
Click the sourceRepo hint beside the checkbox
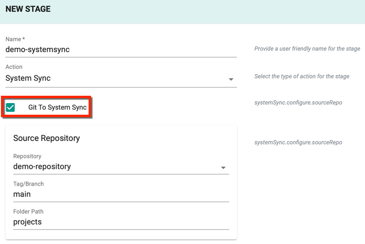click(298, 103)
